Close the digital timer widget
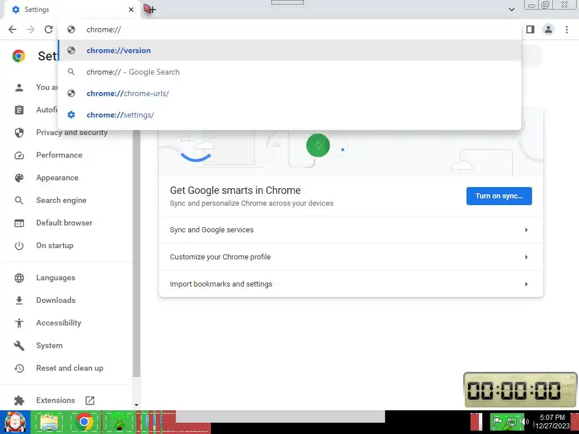Screen dimensions: 579x434 572,377
